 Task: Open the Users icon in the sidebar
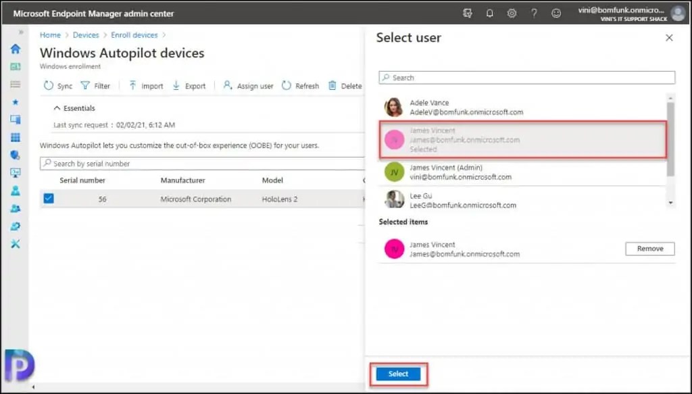coord(16,191)
